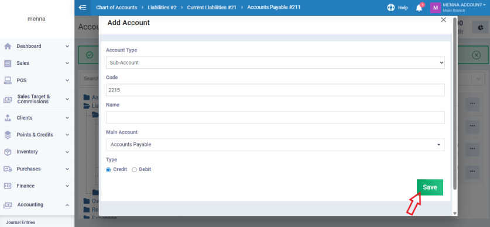Click the Code input field
The height and width of the screenshot is (227, 490).
pos(275,90)
